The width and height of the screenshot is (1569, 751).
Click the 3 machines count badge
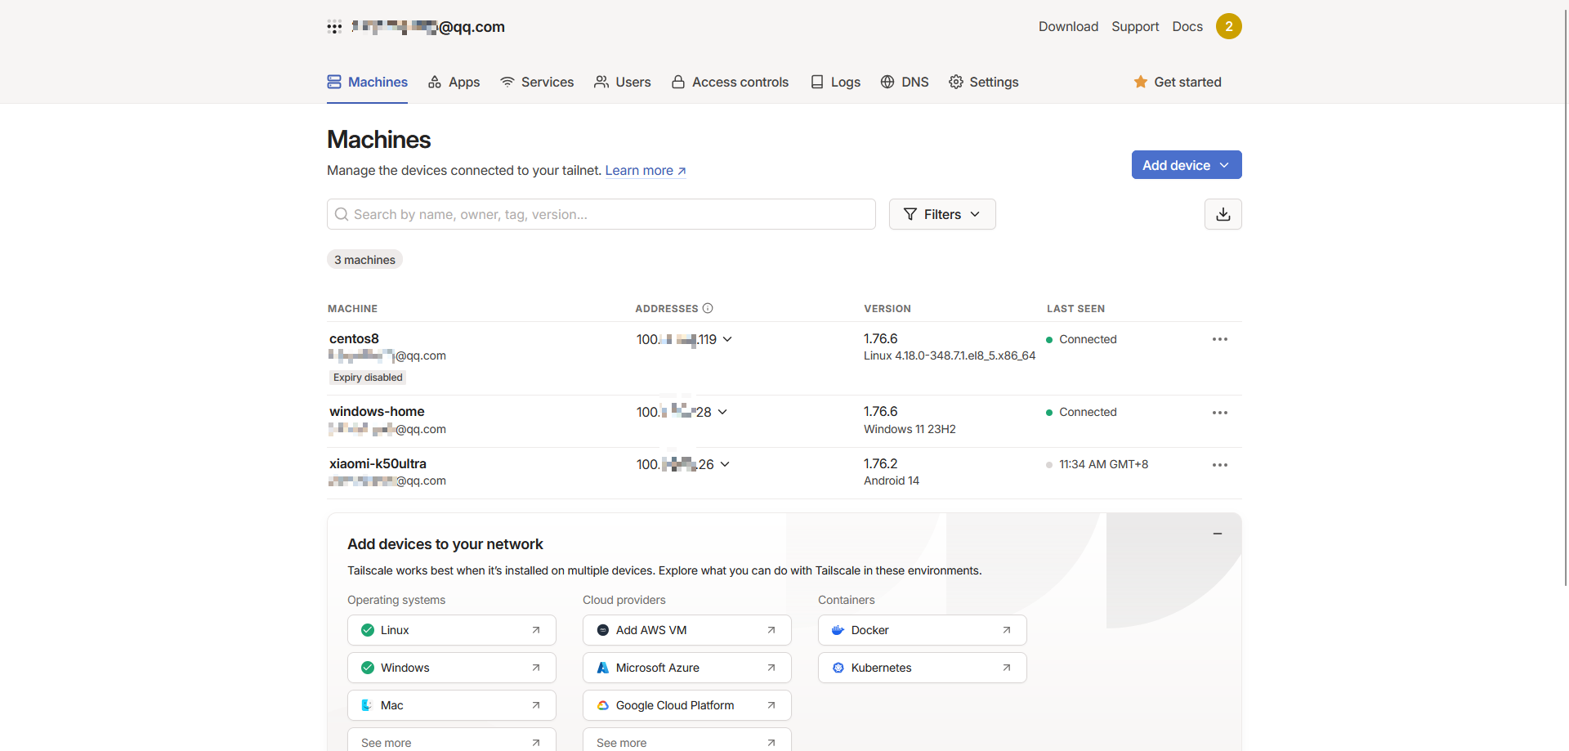coord(364,260)
